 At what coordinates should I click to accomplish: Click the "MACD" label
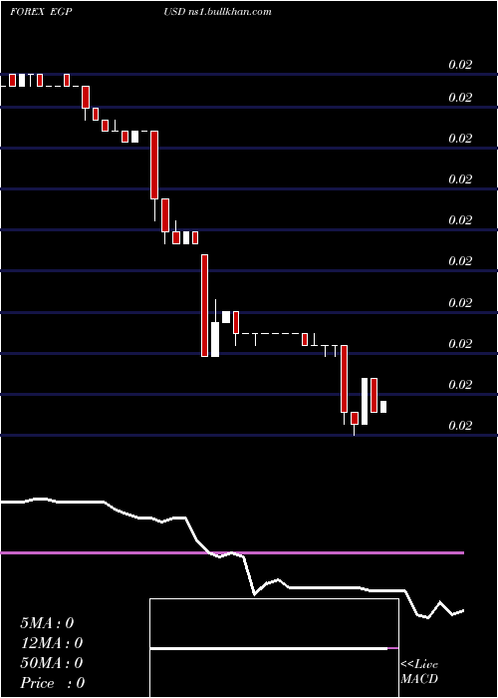coord(419,679)
